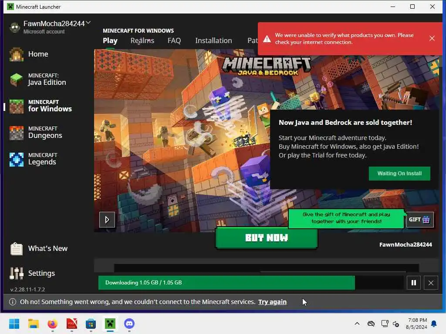Click the gift Minecraft tooltip banner

coord(346,218)
